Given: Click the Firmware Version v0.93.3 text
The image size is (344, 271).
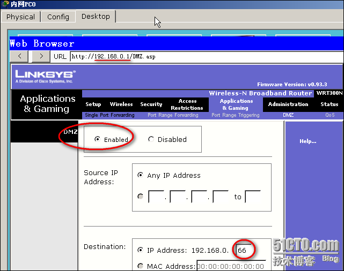Looking at the screenshot, I should (292, 85).
